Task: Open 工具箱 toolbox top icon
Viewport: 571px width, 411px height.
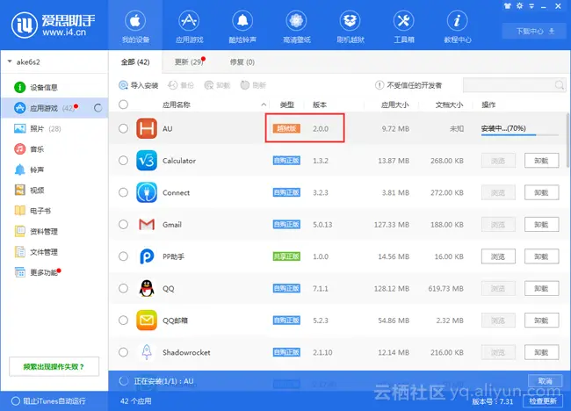Action: pos(403,26)
